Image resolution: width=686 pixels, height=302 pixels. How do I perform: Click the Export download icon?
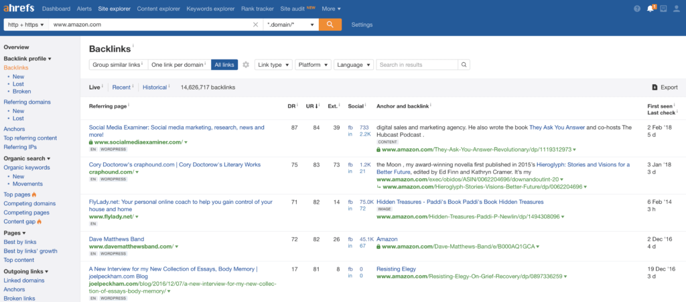[x=655, y=88]
